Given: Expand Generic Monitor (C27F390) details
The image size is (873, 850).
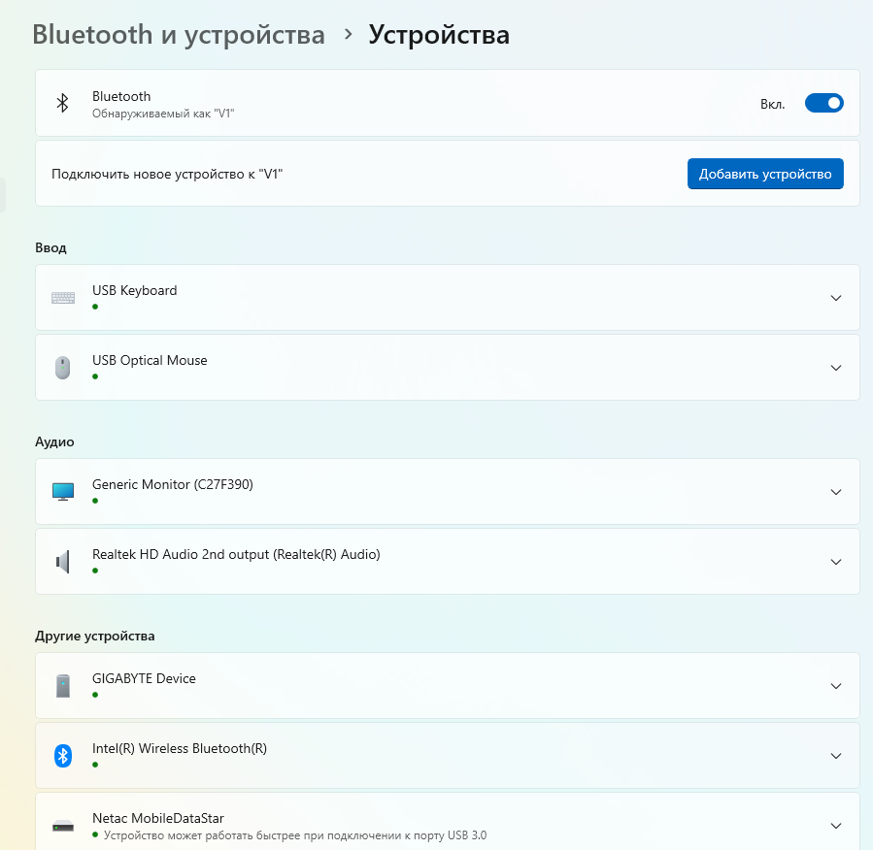Looking at the screenshot, I should tap(835, 492).
